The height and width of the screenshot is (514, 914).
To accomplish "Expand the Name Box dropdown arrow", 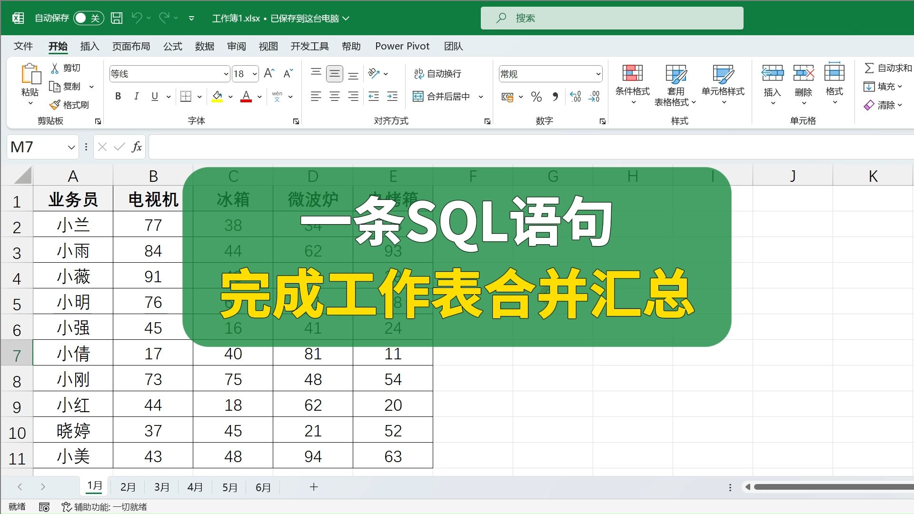I will pos(71,147).
